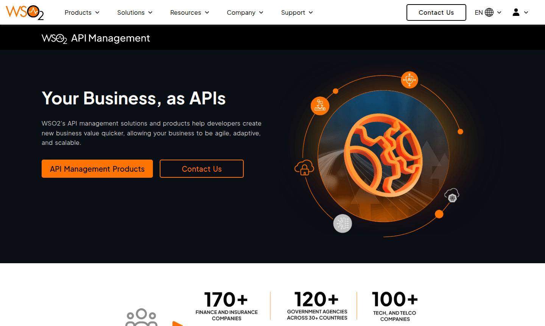Click the user account icon

click(515, 12)
